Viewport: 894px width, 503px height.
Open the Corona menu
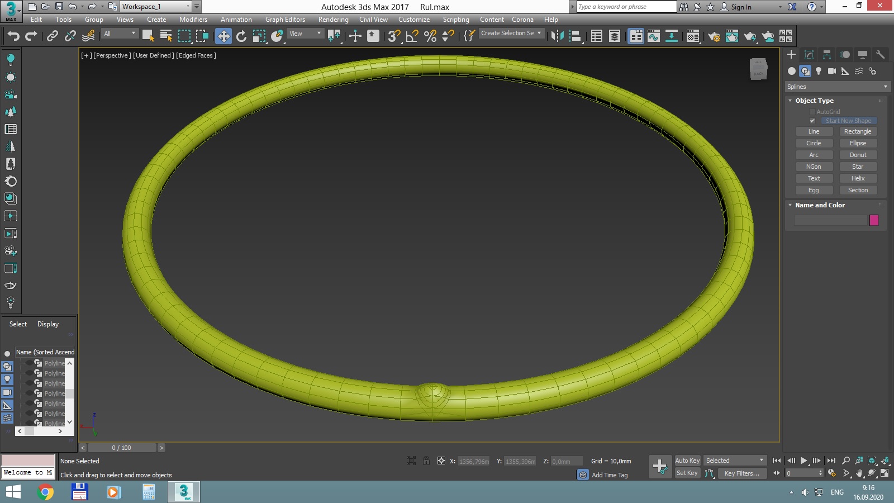(x=522, y=20)
